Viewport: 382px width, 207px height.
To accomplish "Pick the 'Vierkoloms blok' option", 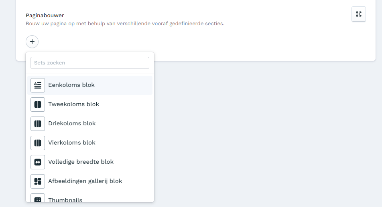I will (72, 143).
